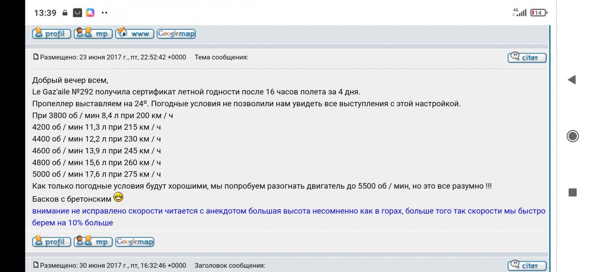Viewport: 589px width, 272px height.
Task: Click the Тема сообщения: label
Action: pos(221,57)
